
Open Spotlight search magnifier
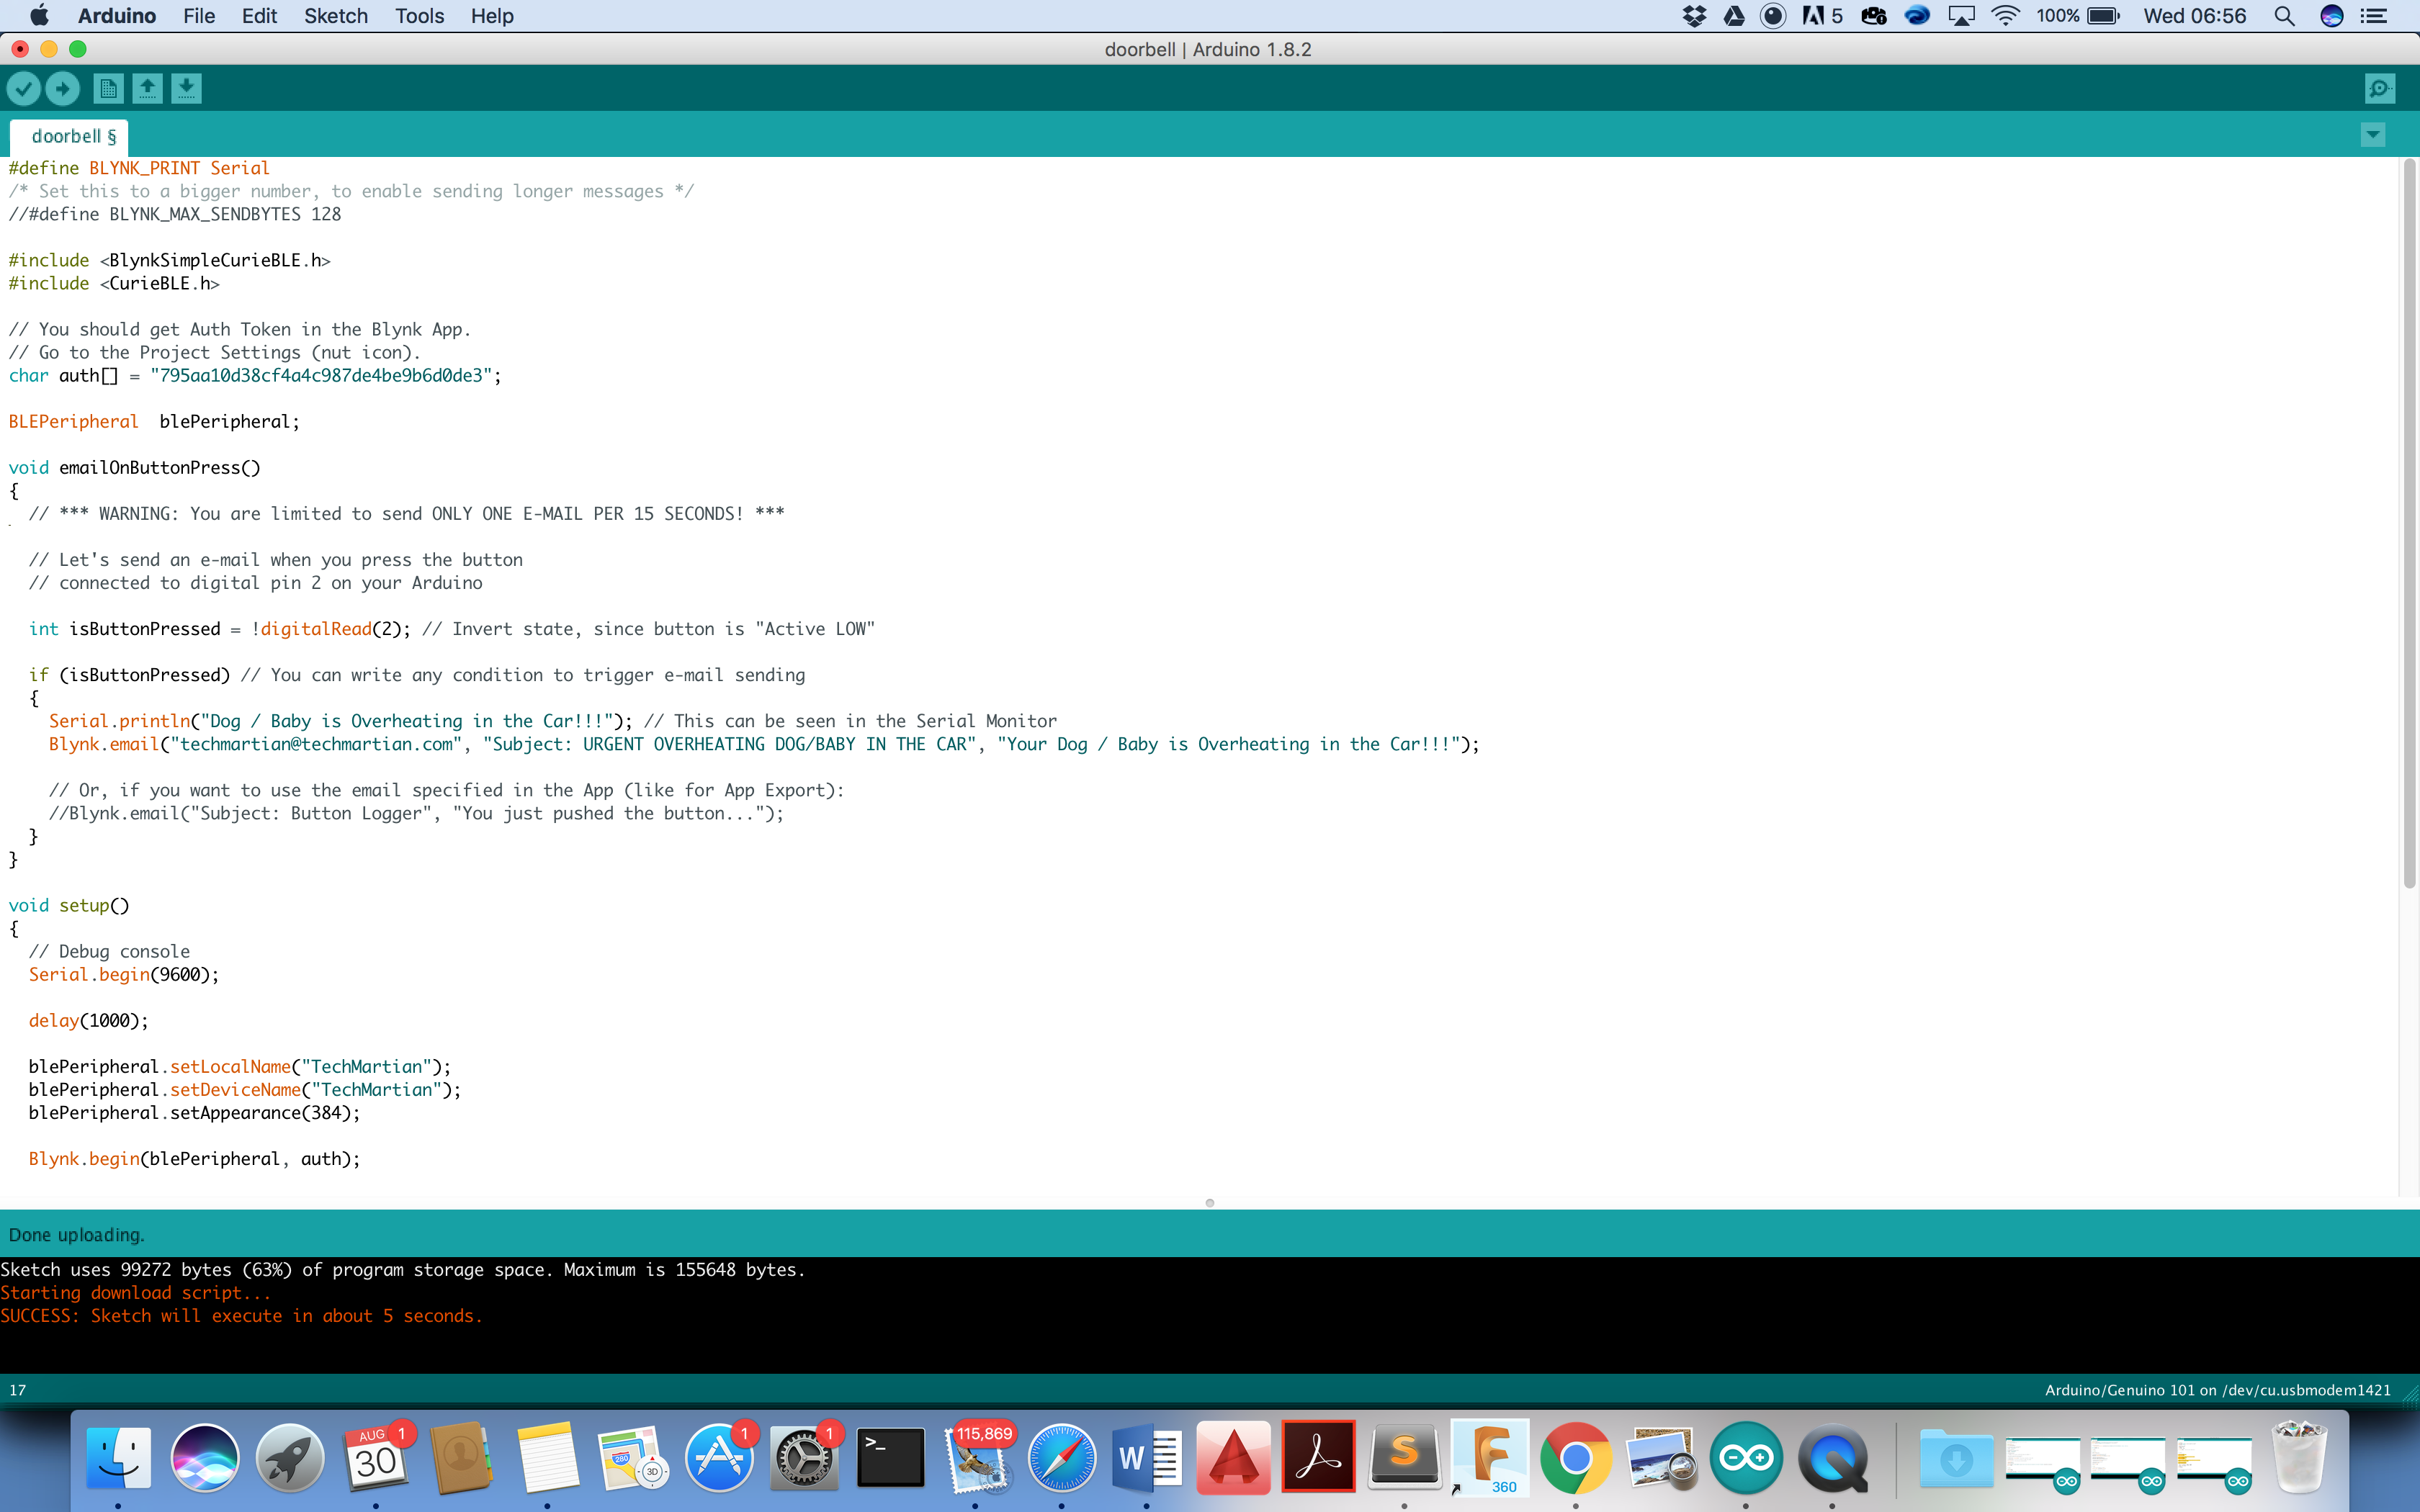[2284, 16]
